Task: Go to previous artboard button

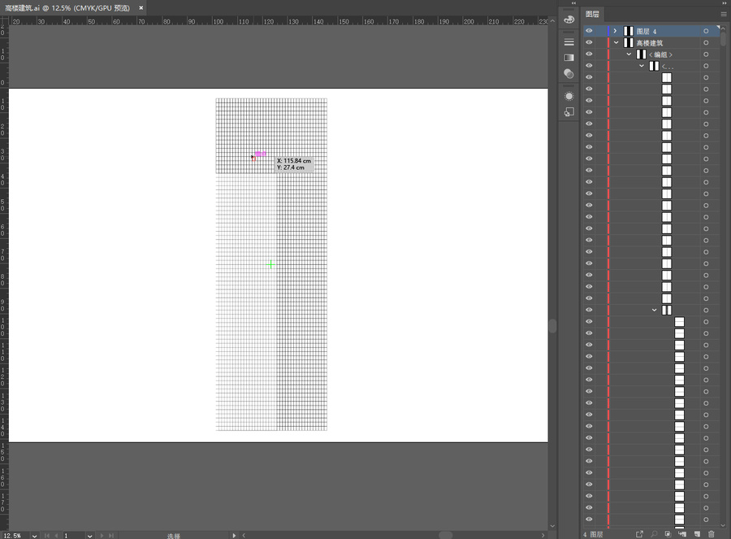Action: coord(56,535)
